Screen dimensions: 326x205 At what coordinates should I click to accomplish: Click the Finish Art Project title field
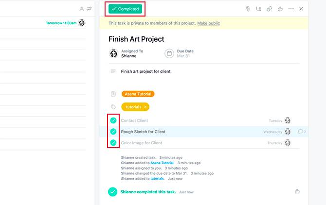[x=136, y=39]
